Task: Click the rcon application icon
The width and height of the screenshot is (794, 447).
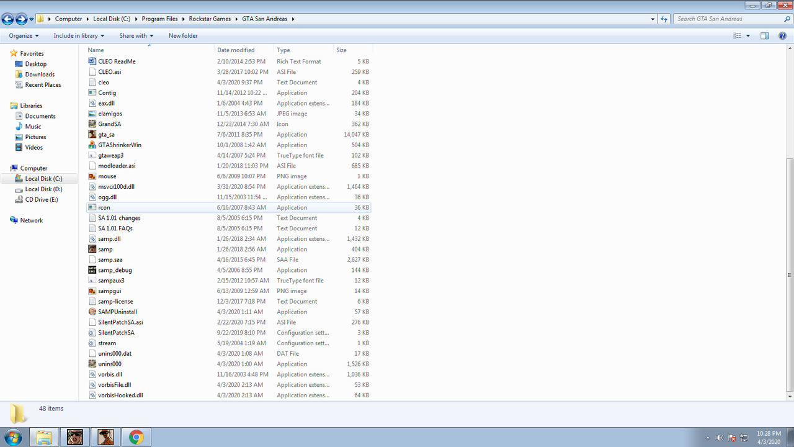Action: click(92, 207)
